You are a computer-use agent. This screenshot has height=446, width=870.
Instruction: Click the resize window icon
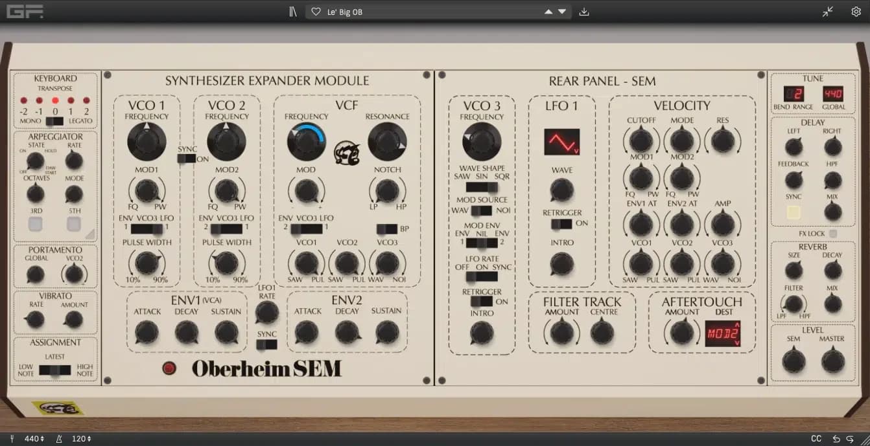pyautogui.click(x=828, y=11)
